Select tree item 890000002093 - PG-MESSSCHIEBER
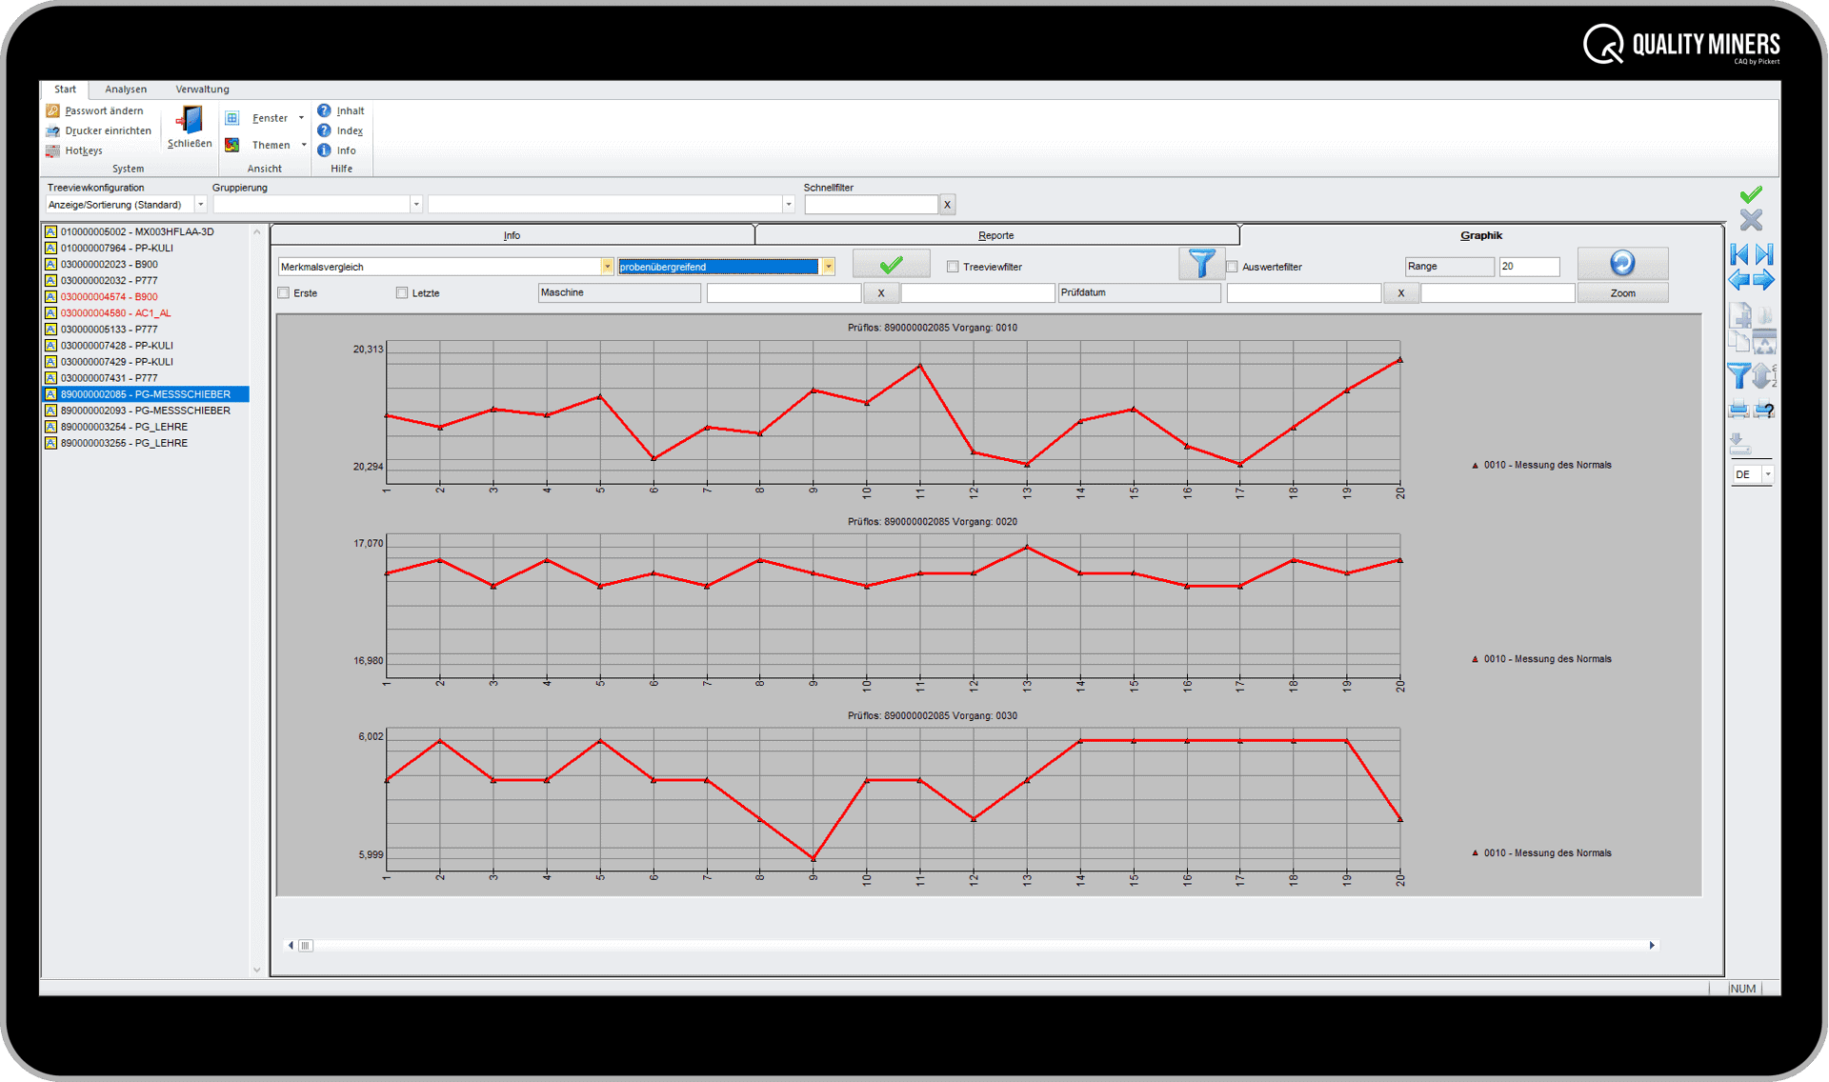Screen dimensions: 1829x1082 tap(145, 410)
